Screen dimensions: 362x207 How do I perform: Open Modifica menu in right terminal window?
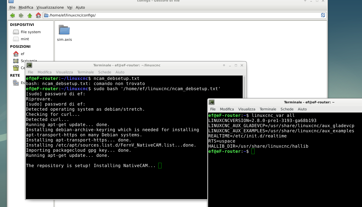(x=227, y=109)
